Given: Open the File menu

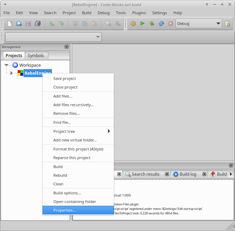Looking at the screenshot, I should [7, 13].
